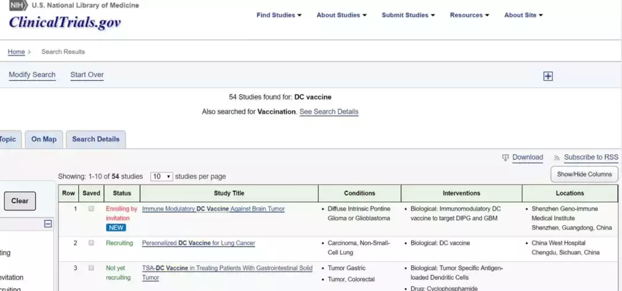The image size is (622, 291).
Task: Open Personalized DC Vaccine for Lung Cancer study
Action: tap(198, 243)
